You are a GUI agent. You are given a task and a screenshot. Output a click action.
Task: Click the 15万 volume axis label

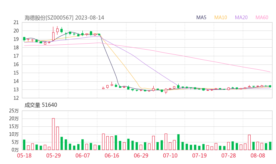14,126
